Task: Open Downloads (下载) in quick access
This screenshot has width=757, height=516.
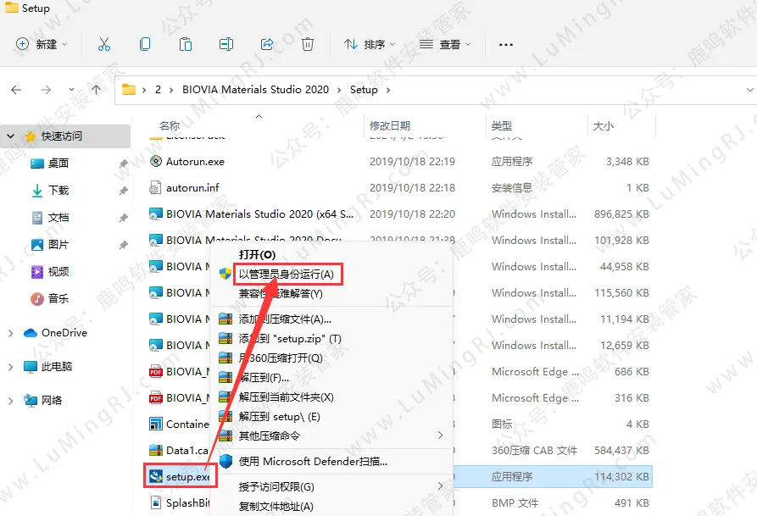Action: point(58,191)
